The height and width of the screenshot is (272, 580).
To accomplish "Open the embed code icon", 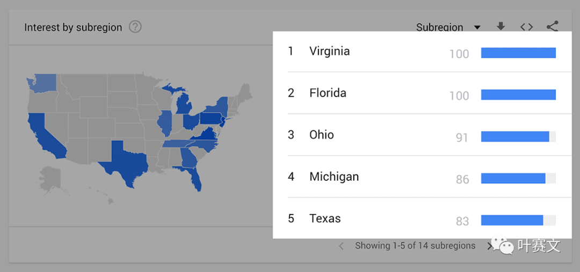I will [526, 27].
